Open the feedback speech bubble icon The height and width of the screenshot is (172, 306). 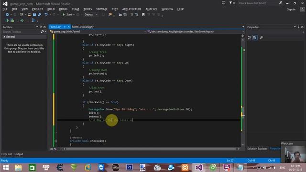pos(223,3)
